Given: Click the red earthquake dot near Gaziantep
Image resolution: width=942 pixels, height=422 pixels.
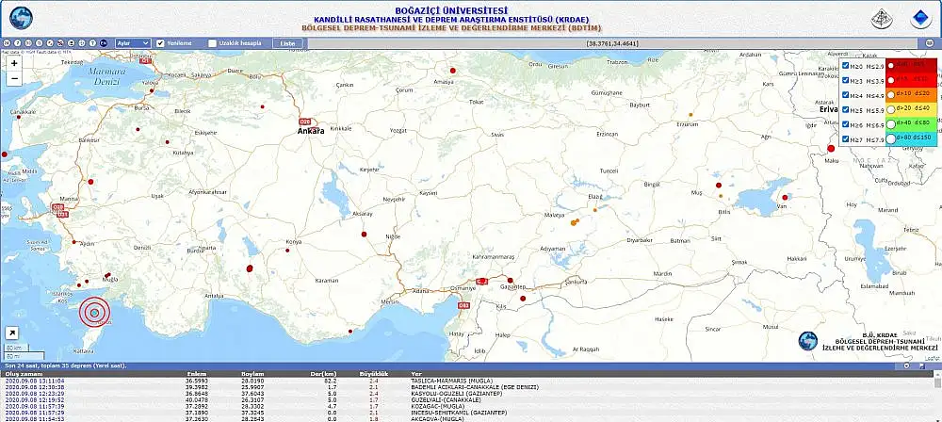Looking at the screenshot, I should 510,280.
